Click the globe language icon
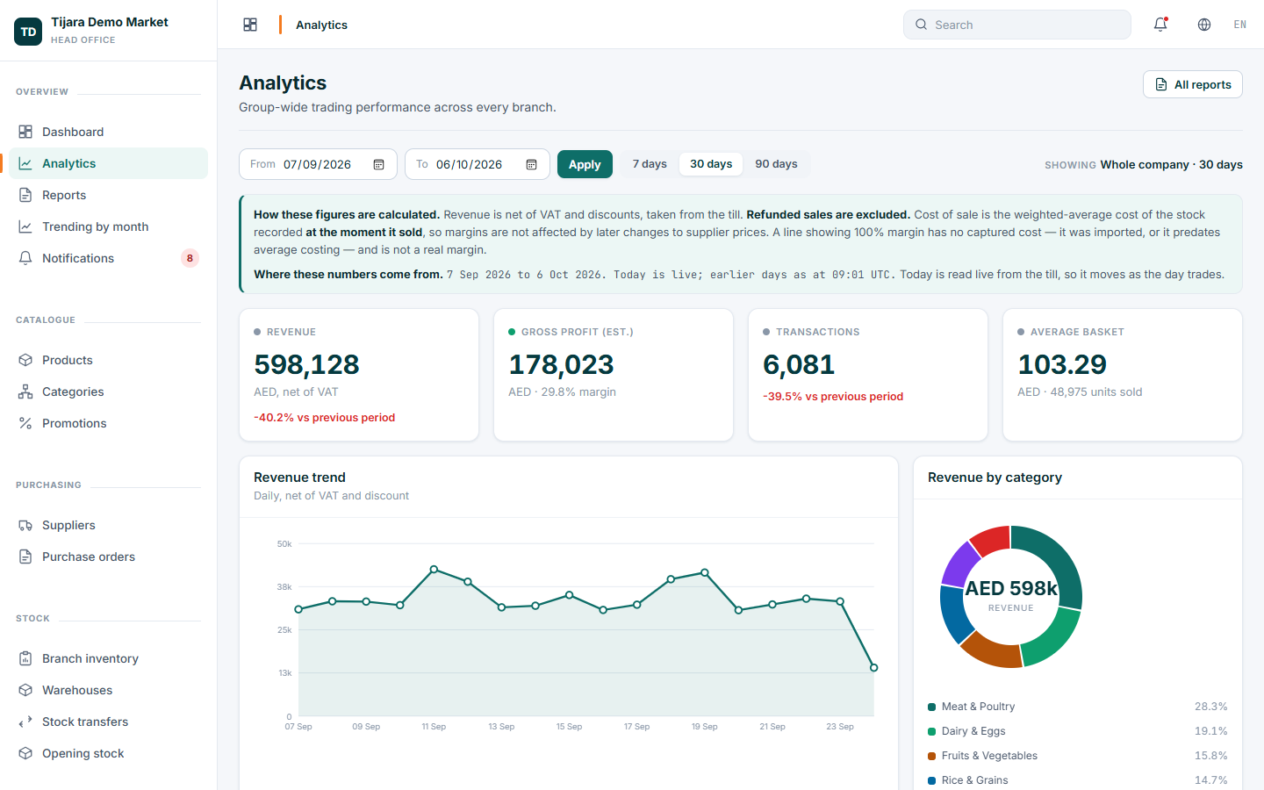 (x=1204, y=25)
